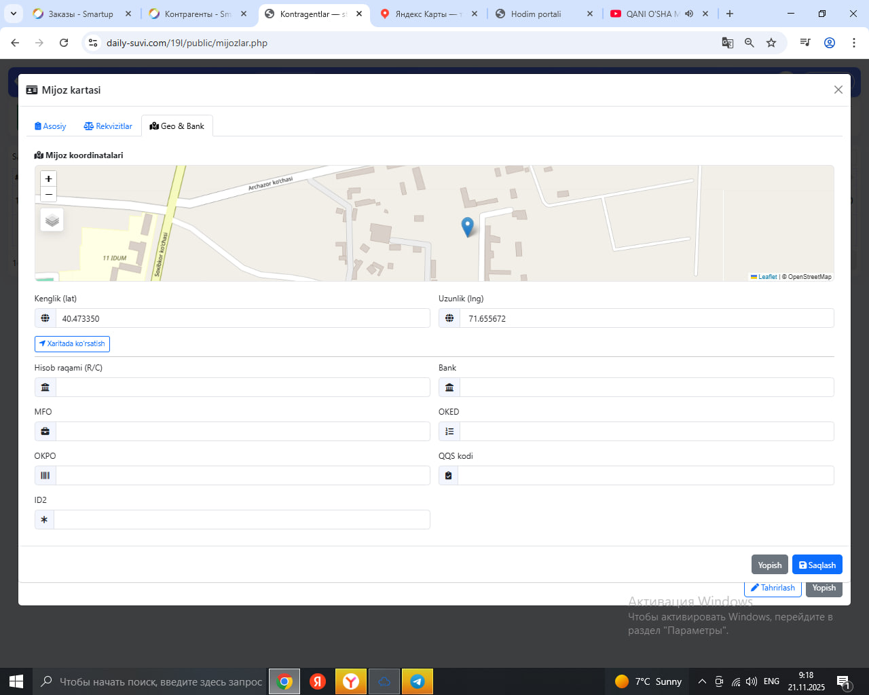Follow the Leaflet attribution link
The height and width of the screenshot is (695, 869).
pos(766,277)
